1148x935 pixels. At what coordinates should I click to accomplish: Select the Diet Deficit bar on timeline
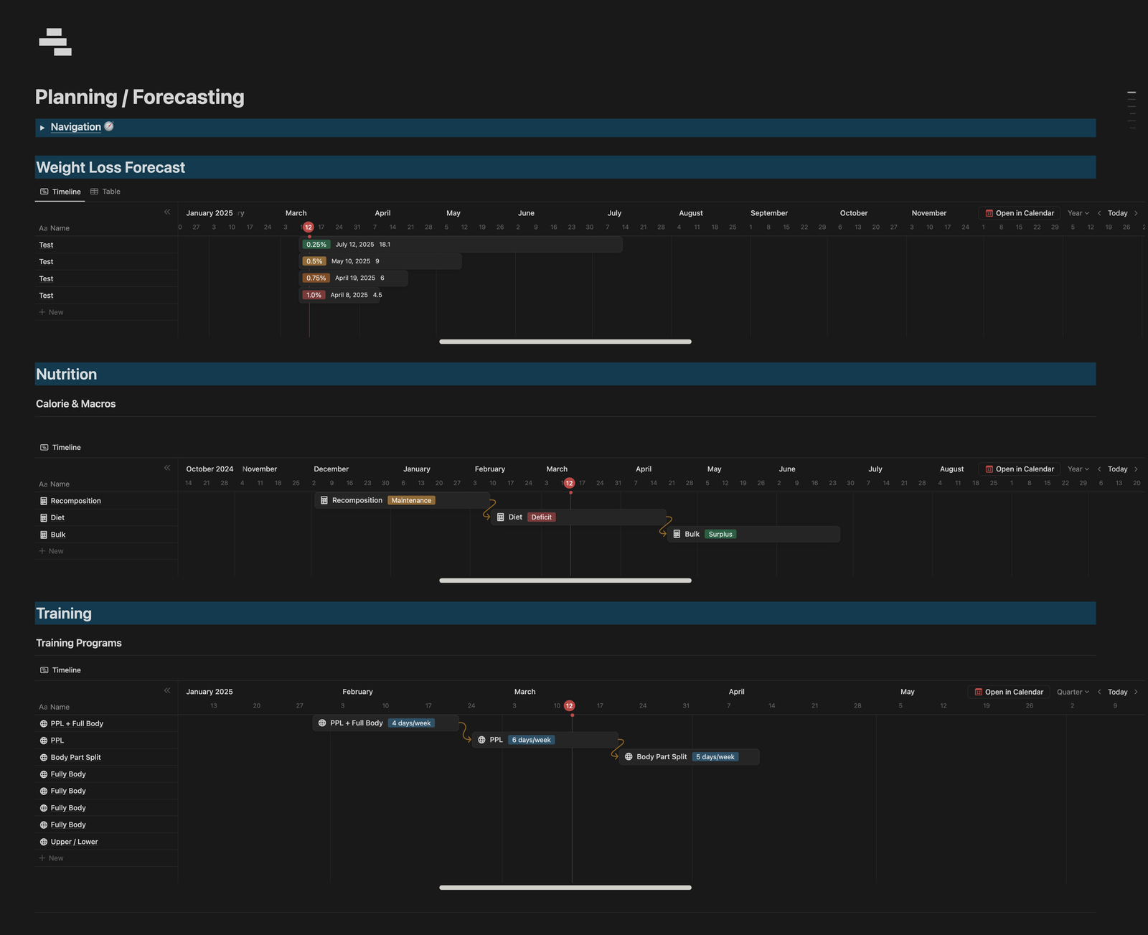[578, 517]
